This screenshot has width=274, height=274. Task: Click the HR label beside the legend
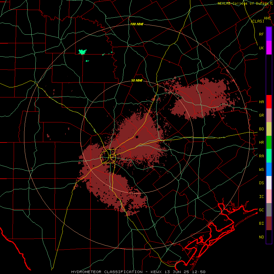click(x=261, y=142)
